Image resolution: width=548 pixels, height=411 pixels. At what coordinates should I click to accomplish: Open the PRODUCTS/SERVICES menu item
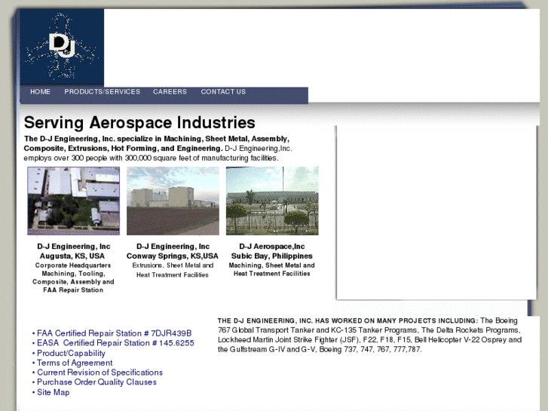point(102,92)
